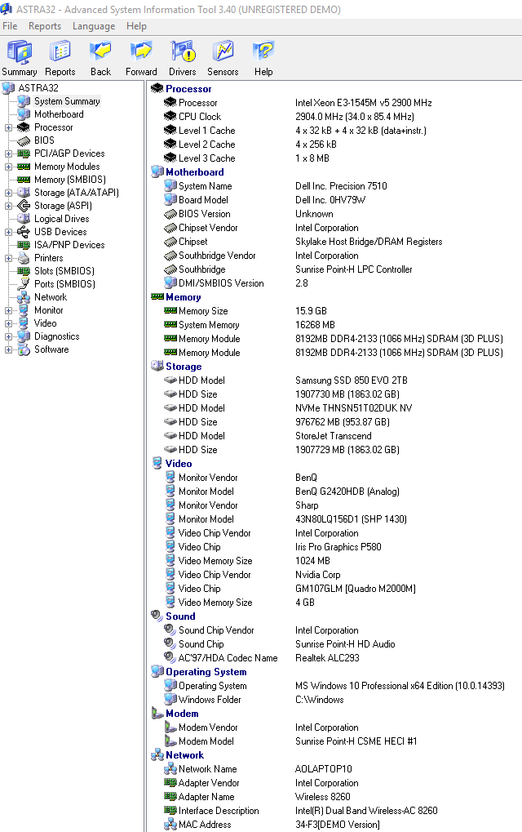522x832 pixels.
Task: Select 'Intel Xeon E3-1545M v5 2900 MHz' value
Action: 364,103
